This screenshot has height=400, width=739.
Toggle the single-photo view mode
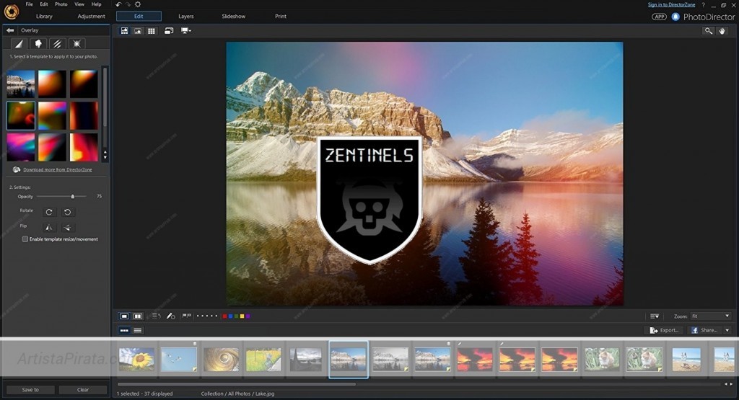tap(124, 316)
